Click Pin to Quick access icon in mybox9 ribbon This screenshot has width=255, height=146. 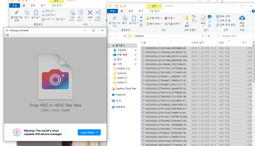click(x=114, y=18)
